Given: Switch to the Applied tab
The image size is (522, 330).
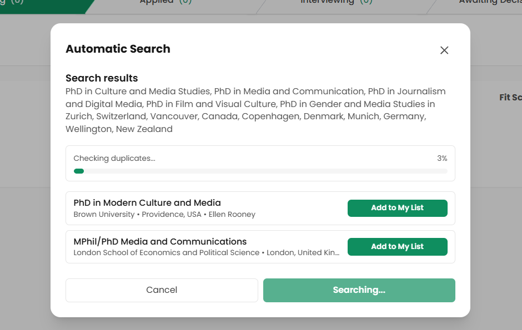Looking at the screenshot, I should pyautogui.click(x=165, y=3).
